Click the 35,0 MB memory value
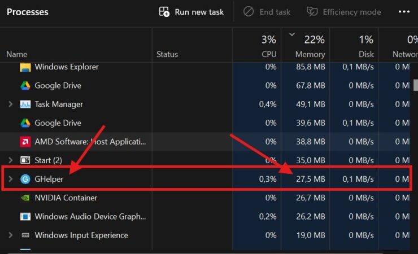Viewport: 418px width, 254px height. point(311,160)
